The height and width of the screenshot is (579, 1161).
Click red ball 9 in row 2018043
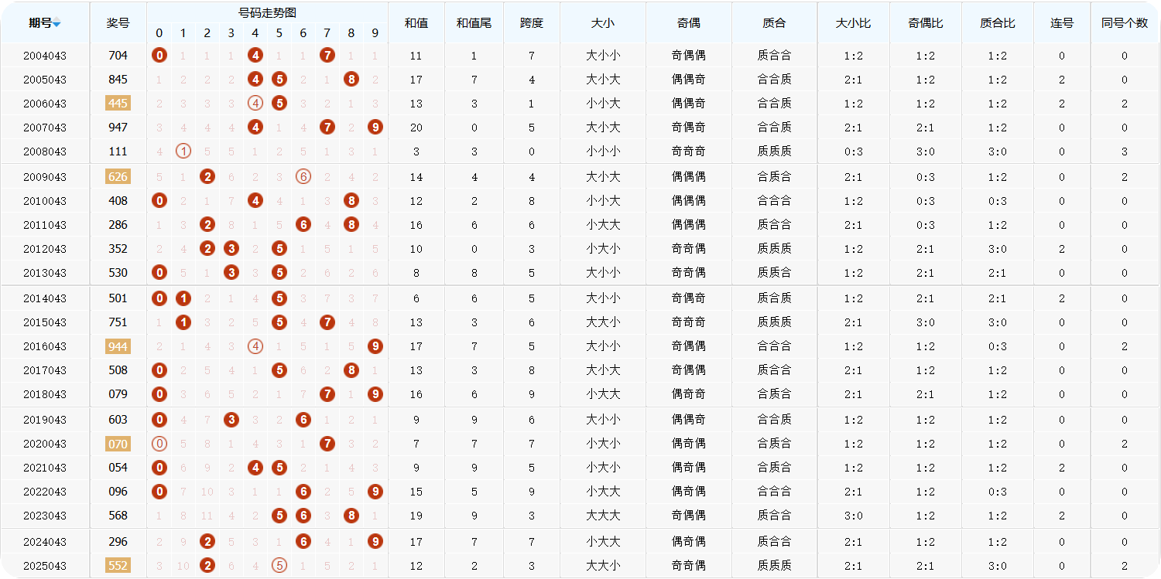tap(375, 394)
